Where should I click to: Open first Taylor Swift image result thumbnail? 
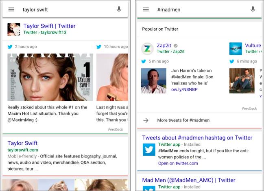point(20,185)
